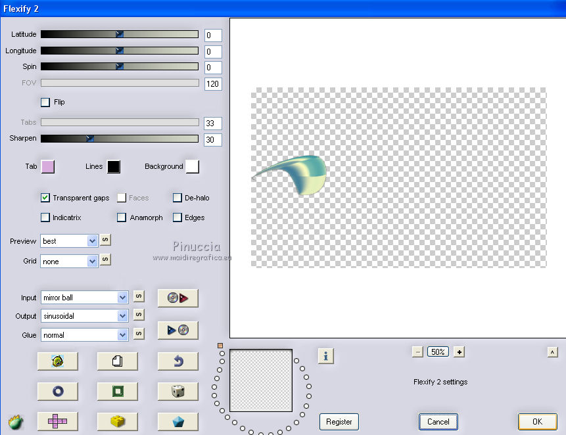Zoom out with the minus button
This screenshot has height=435, width=566.
coord(417,352)
